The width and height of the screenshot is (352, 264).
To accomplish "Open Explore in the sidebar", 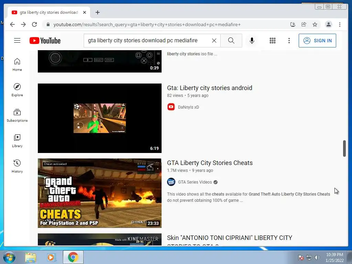I will (17, 90).
